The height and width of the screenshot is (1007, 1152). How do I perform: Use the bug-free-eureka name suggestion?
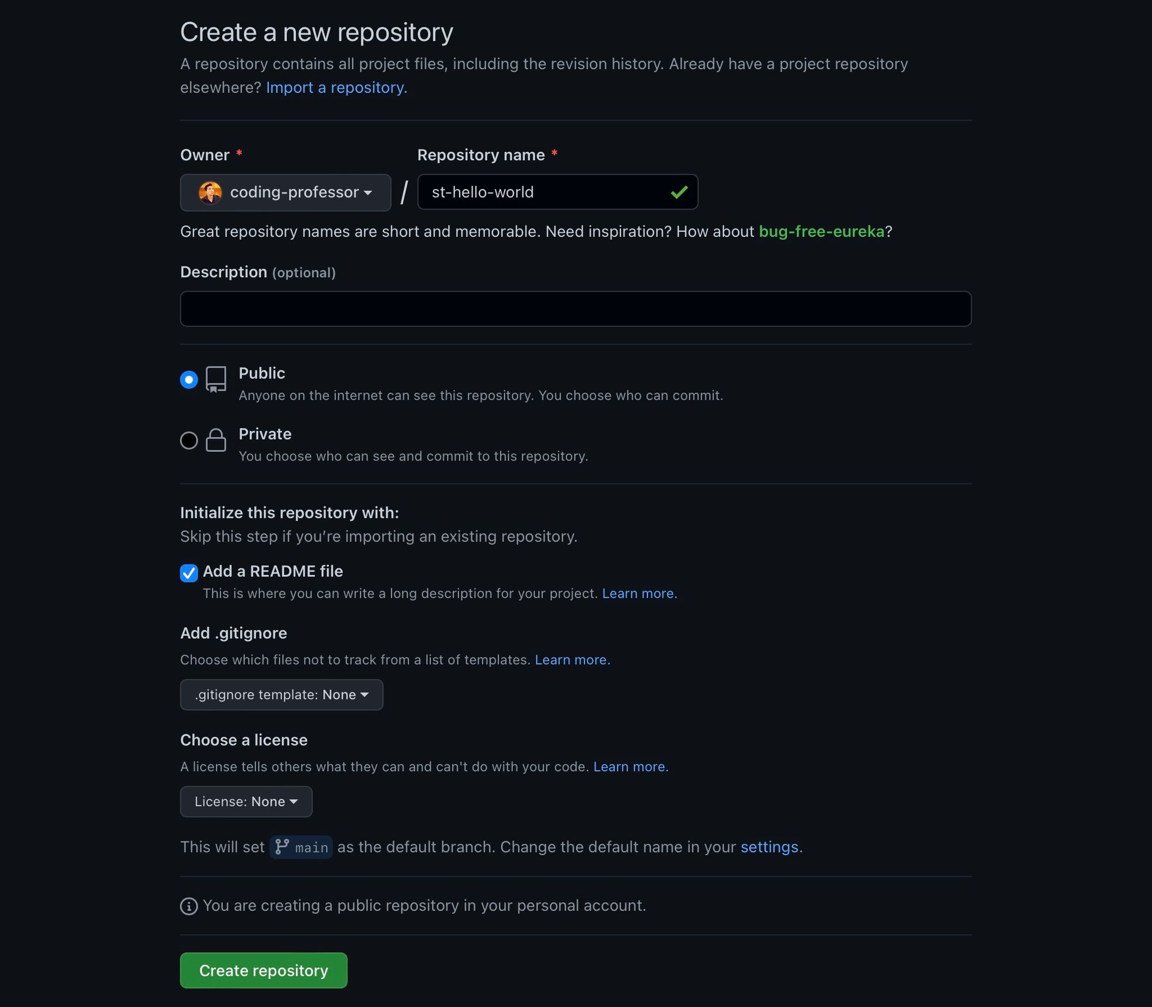(821, 232)
